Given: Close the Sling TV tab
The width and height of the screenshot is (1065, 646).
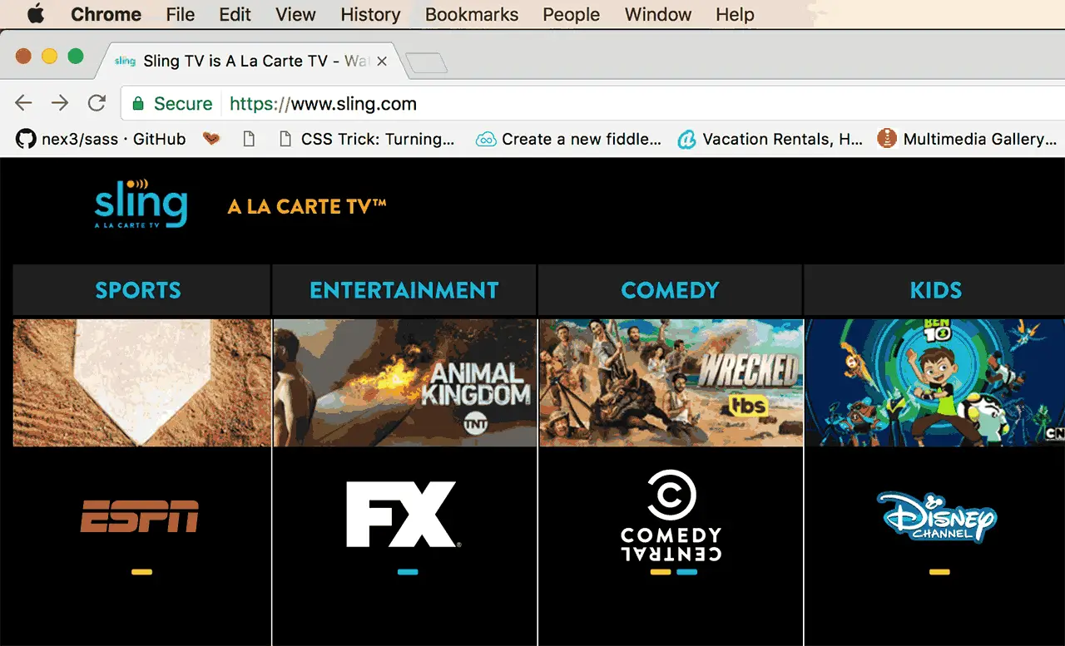Looking at the screenshot, I should click(382, 62).
